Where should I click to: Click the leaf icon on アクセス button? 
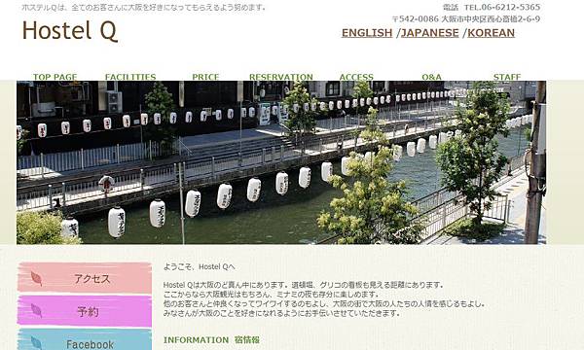(x=36, y=278)
